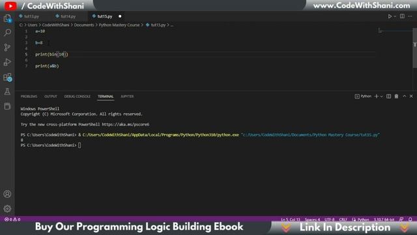Open the aka.ms/pscore6 terminal link
Screen dimensions: 417x235
(x=126, y=125)
